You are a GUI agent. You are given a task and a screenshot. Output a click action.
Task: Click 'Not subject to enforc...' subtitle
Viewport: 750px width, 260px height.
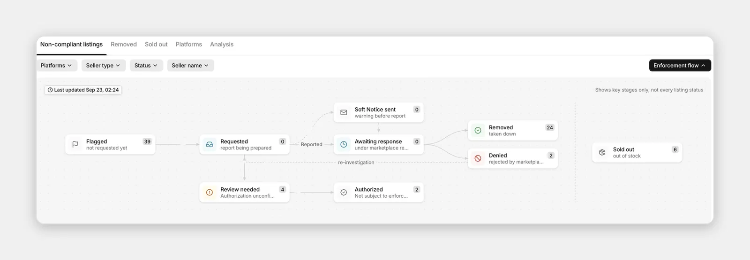coord(381,196)
